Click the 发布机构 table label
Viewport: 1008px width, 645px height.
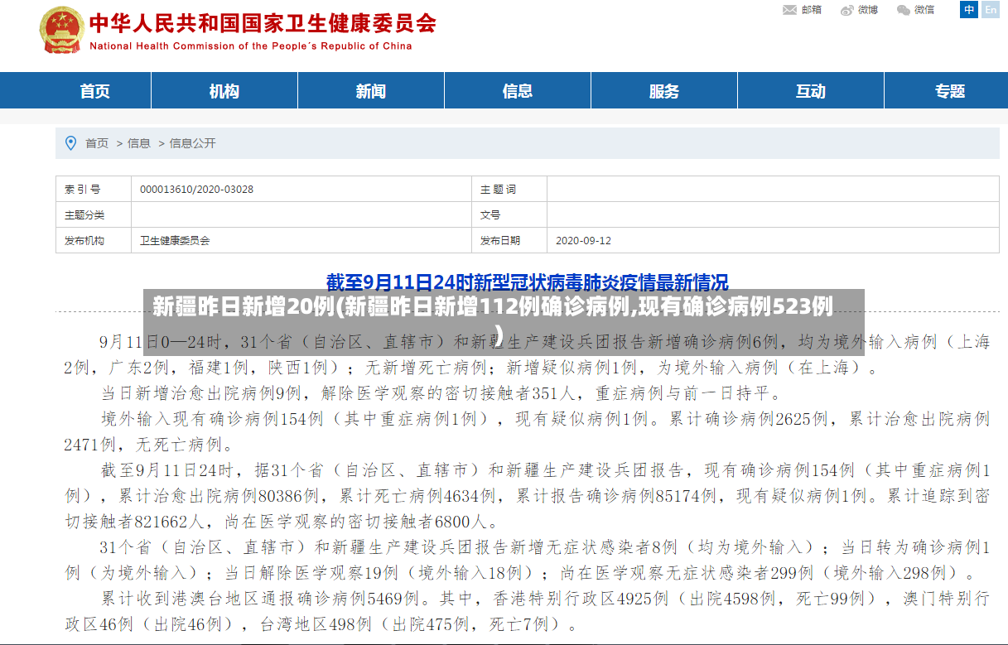(84, 241)
